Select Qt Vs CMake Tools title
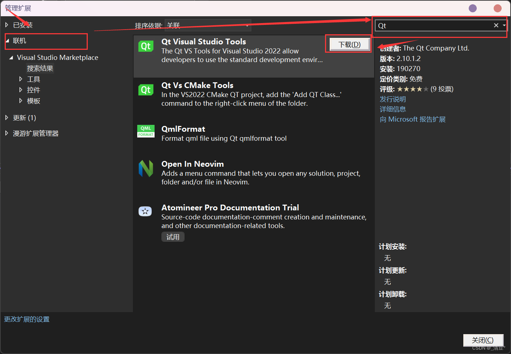 pyautogui.click(x=198, y=85)
